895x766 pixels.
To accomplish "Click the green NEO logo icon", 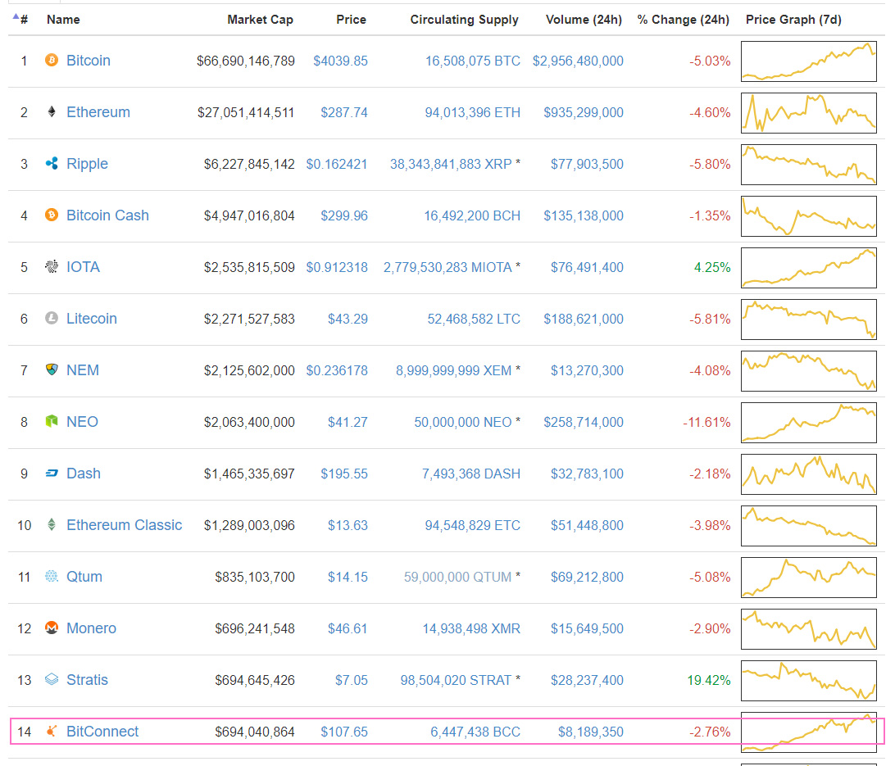I will point(52,421).
